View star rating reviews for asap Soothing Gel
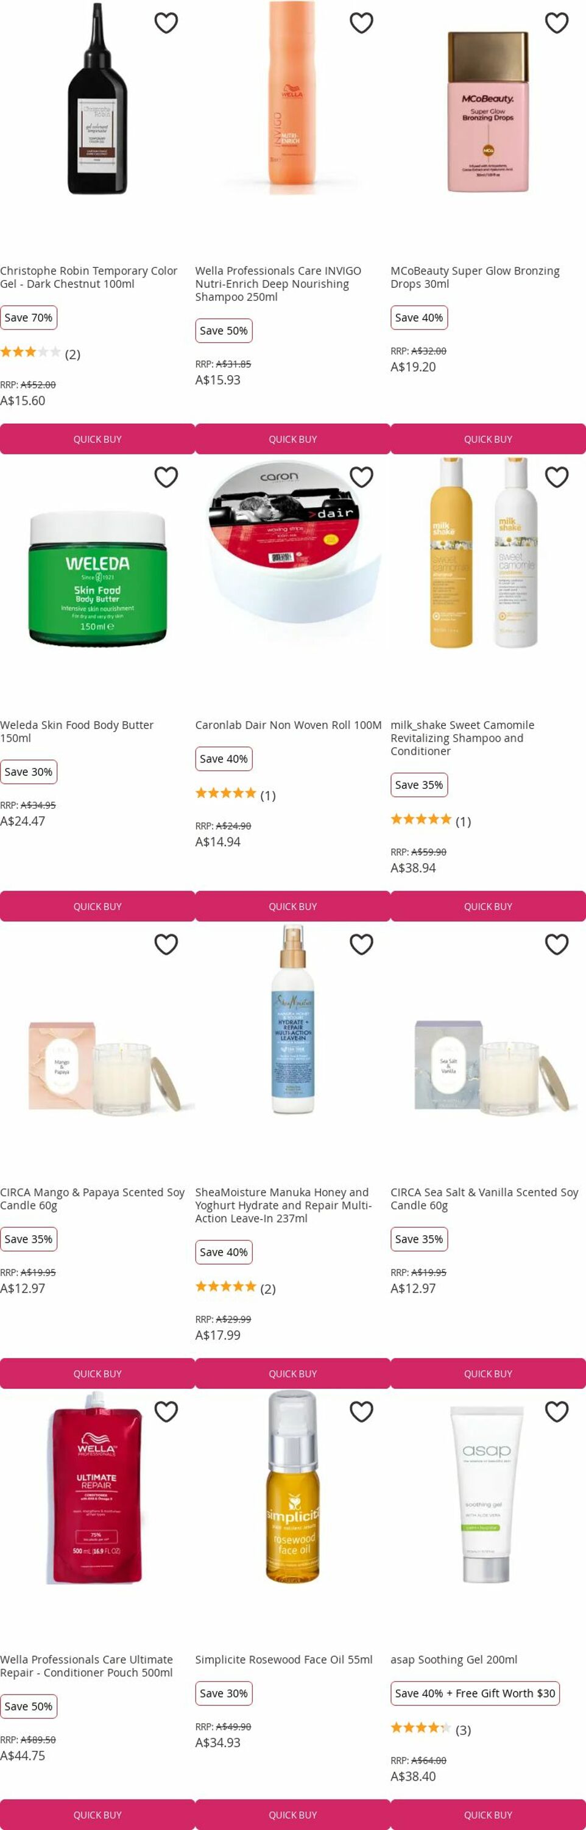 (431, 1729)
